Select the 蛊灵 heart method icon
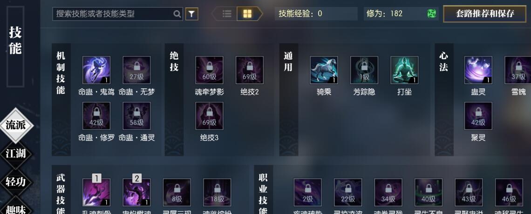Viewport: 531px width, 214px height. pyautogui.click(x=478, y=70)
